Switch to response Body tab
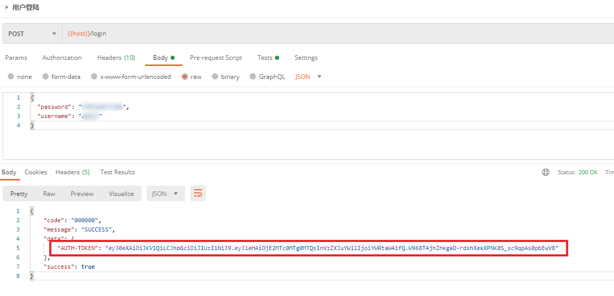 [9, 172]
